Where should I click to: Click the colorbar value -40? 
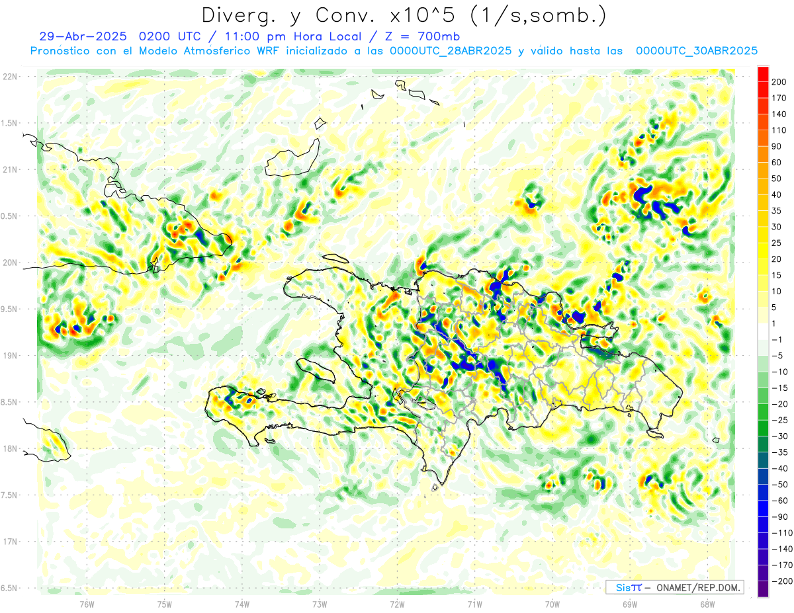click(x=779, y=468)
